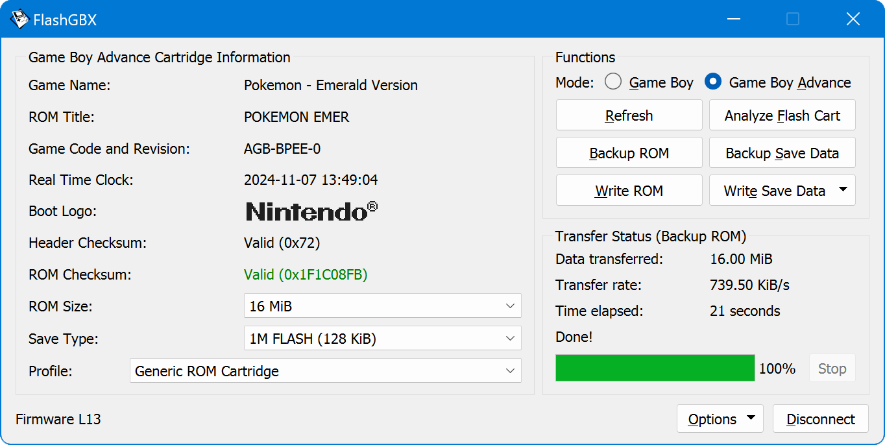Image resolution: width=885 pixels, height=445 pixels.
Task: Click the 'Functions' group heading
Action: coord(585,57)
